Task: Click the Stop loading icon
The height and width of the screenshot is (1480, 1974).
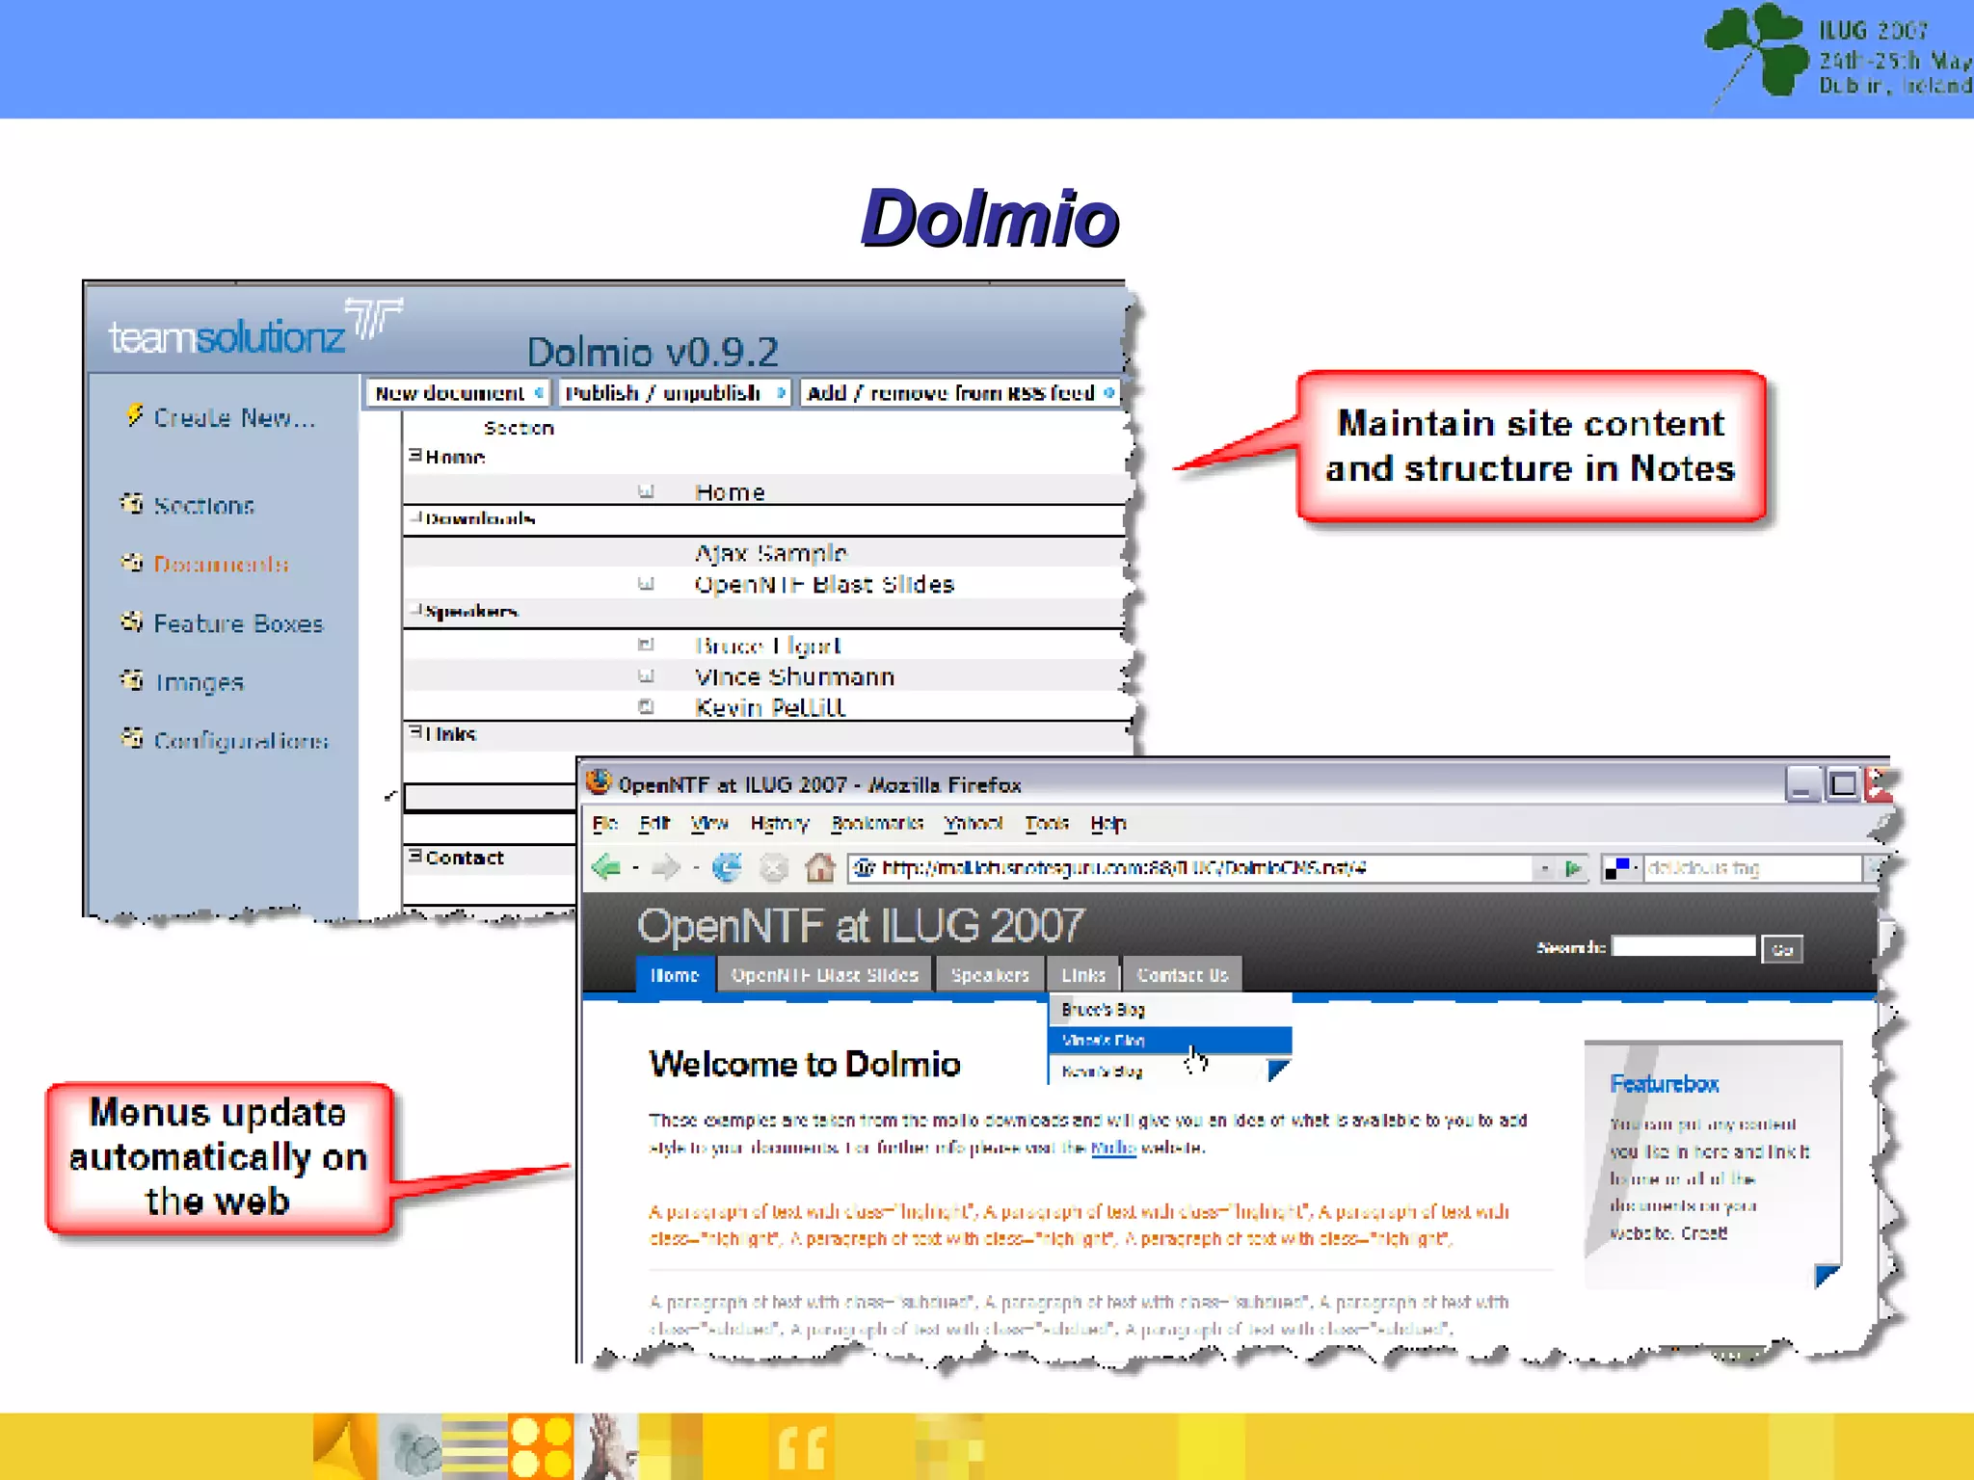Action: tap(774, 868)
